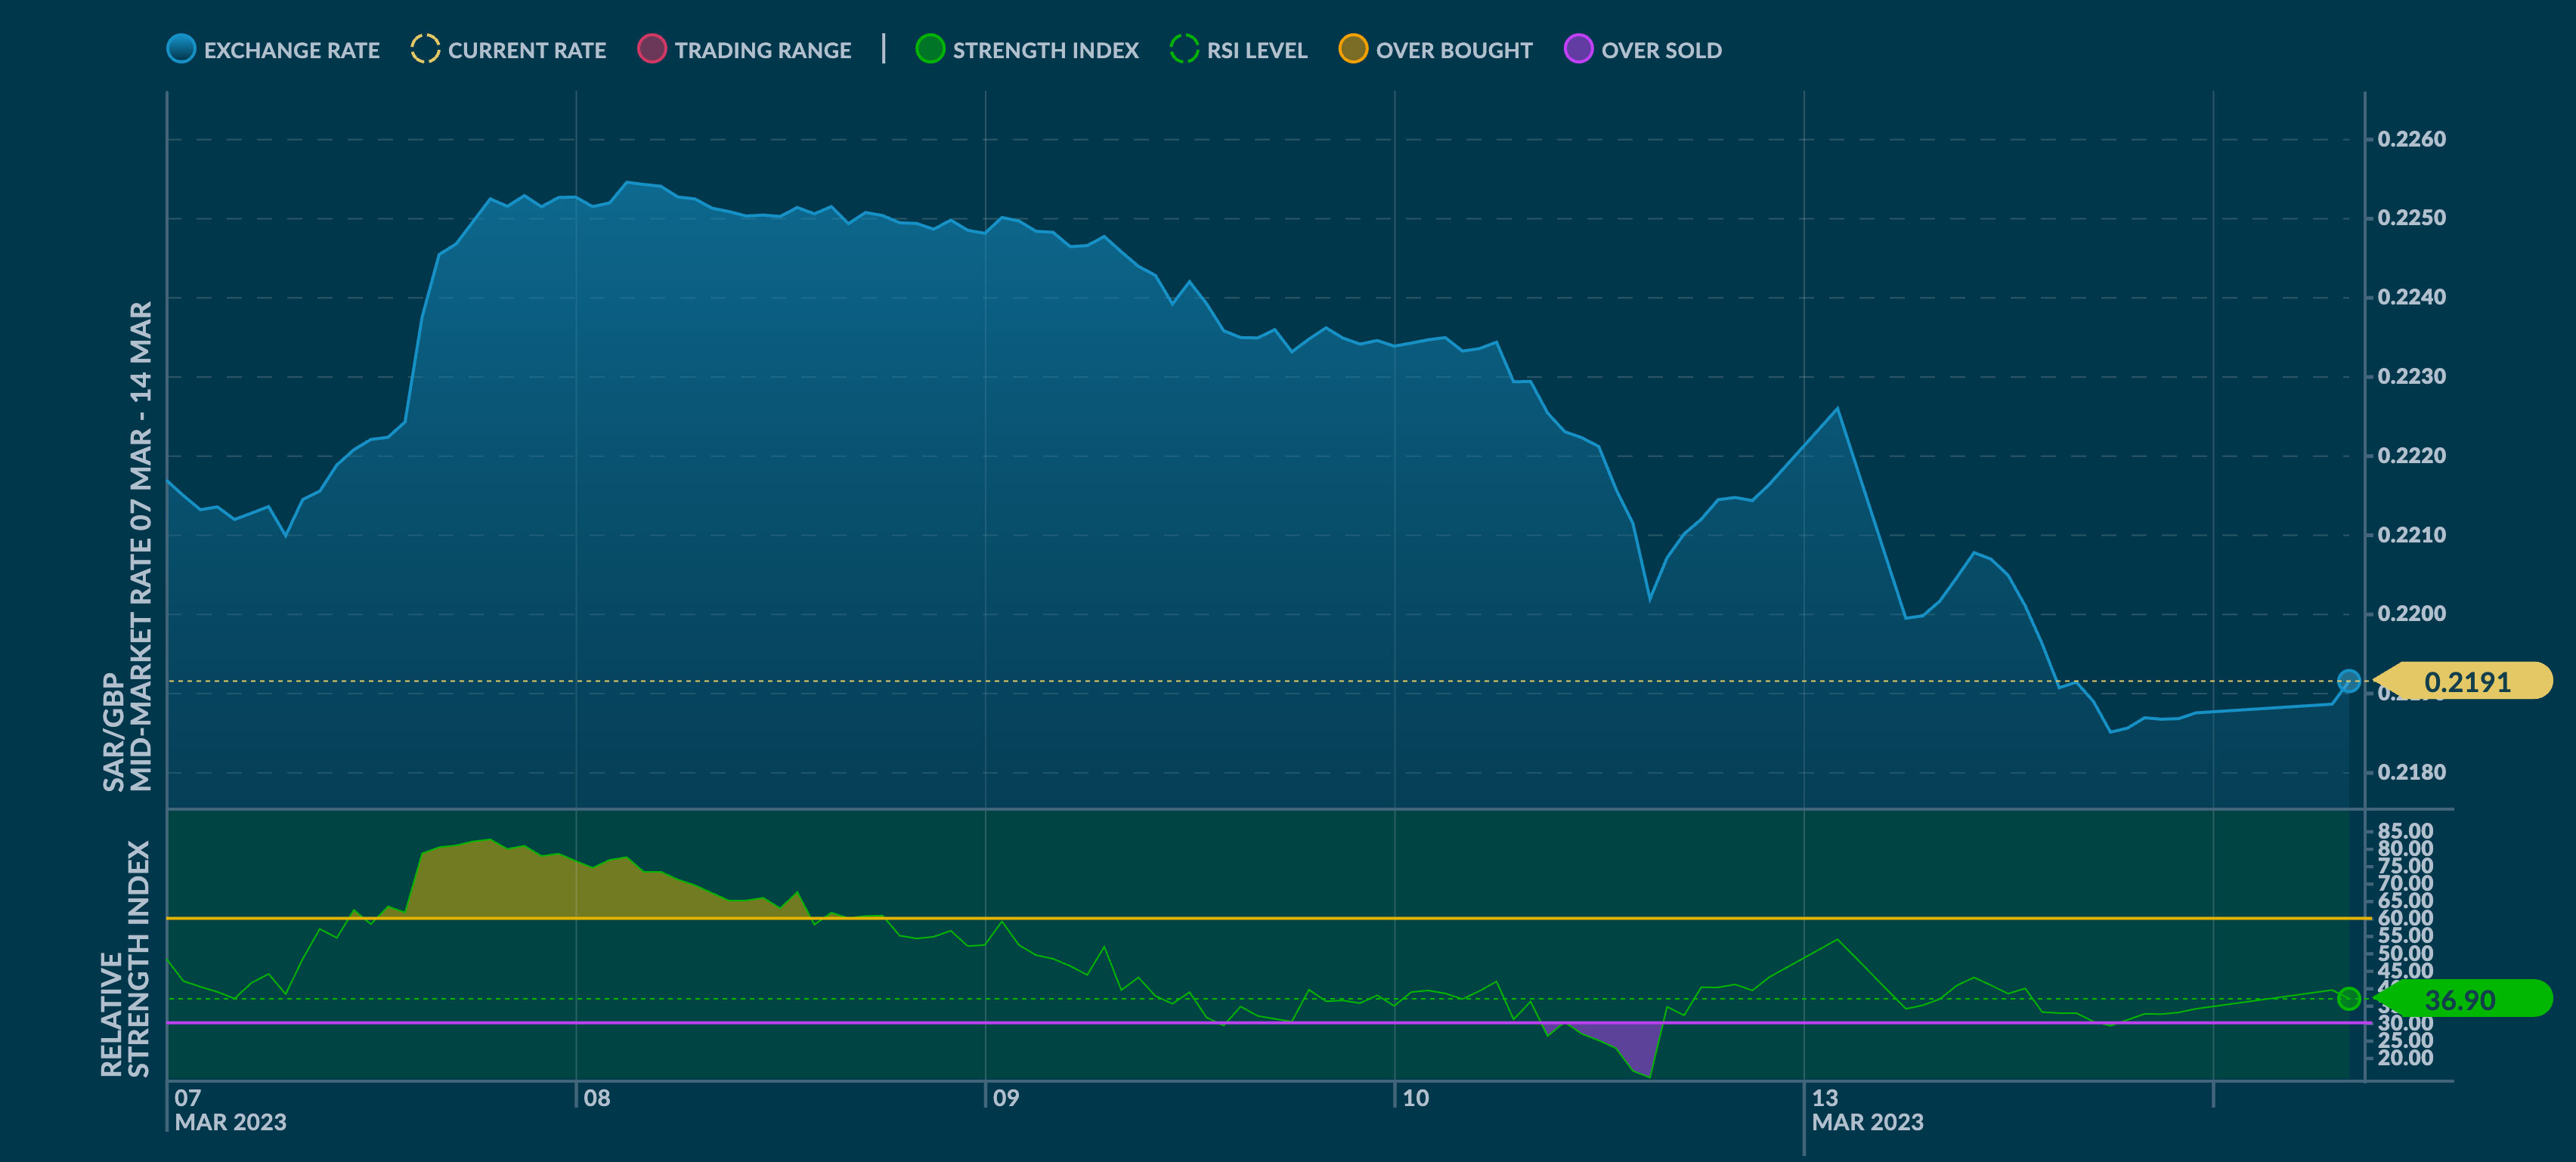Image resolution: width=2576 pixels, height=1162 pixels.
Task: Click the blue Exchange Rate legend circle
Action: (181, 49)
